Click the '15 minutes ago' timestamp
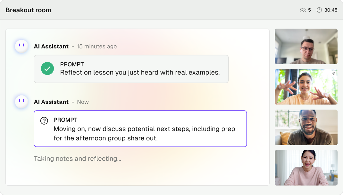The width and height of the screenshot is (343, 195). [96, 46]
